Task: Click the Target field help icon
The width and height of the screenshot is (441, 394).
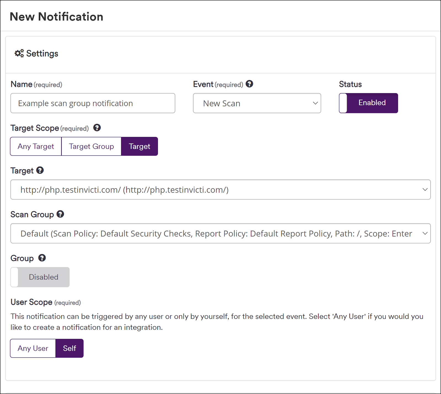Action: tap(40, 170)
